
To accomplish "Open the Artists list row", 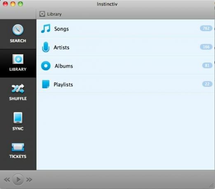I will pos(126,47).
